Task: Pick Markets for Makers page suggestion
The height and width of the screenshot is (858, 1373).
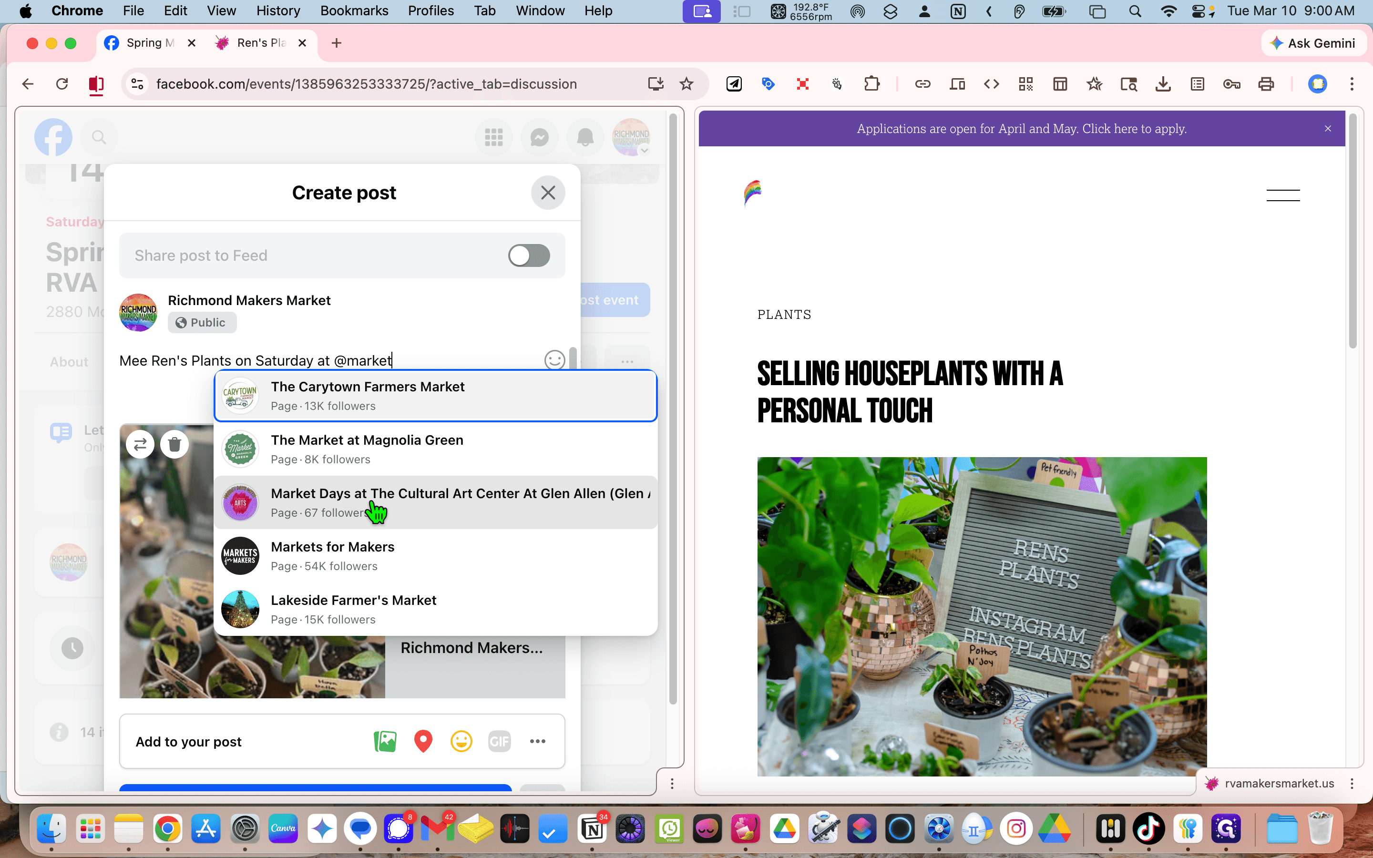Action: tap(435, 555)
